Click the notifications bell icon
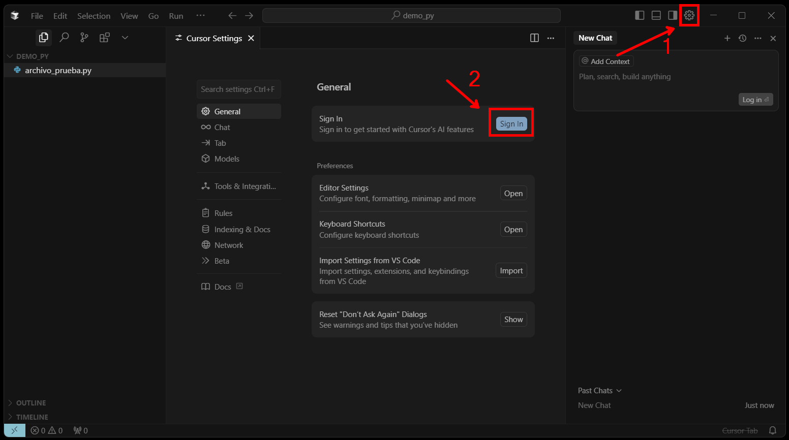 click(x=773, y=430)
